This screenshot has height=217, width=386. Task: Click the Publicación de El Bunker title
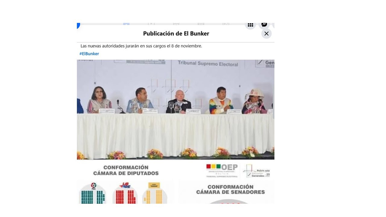[176, 33]
